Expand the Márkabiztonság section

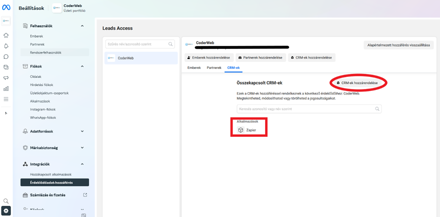tap(82, 148)
